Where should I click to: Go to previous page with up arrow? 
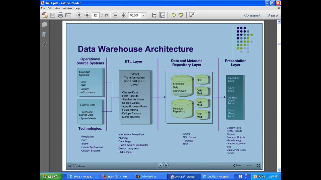click(79, 15)
